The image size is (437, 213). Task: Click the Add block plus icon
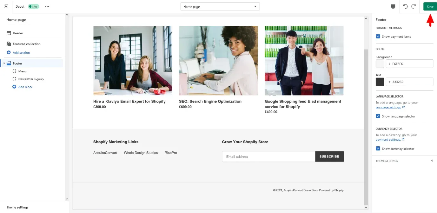click(14, 87)
